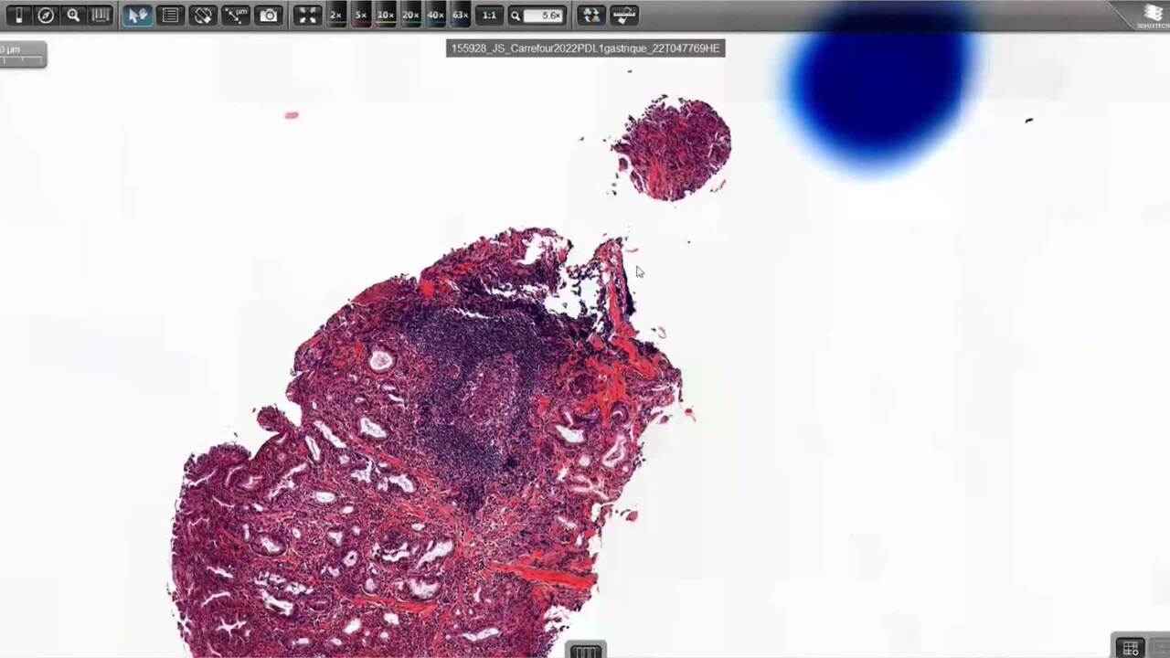
Task: Zoom to 40x magnification
Action: pyautogui.click(x=435, y=16)
